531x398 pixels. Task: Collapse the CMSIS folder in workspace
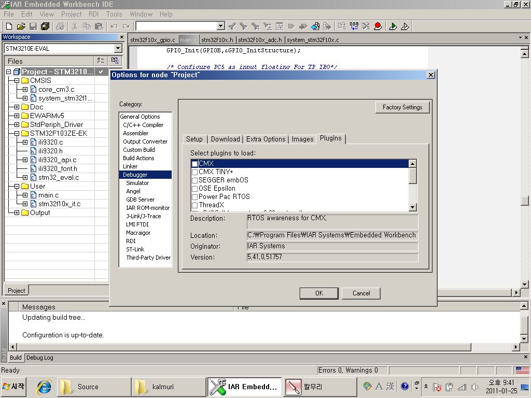click(x=17, y=80)
